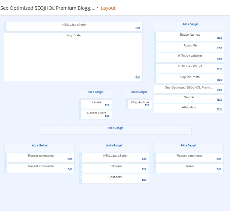Edit the Seo Optimized SEOJHOL Premi... header gadget
The image size is (230, 211).
[x=219, y=90]
